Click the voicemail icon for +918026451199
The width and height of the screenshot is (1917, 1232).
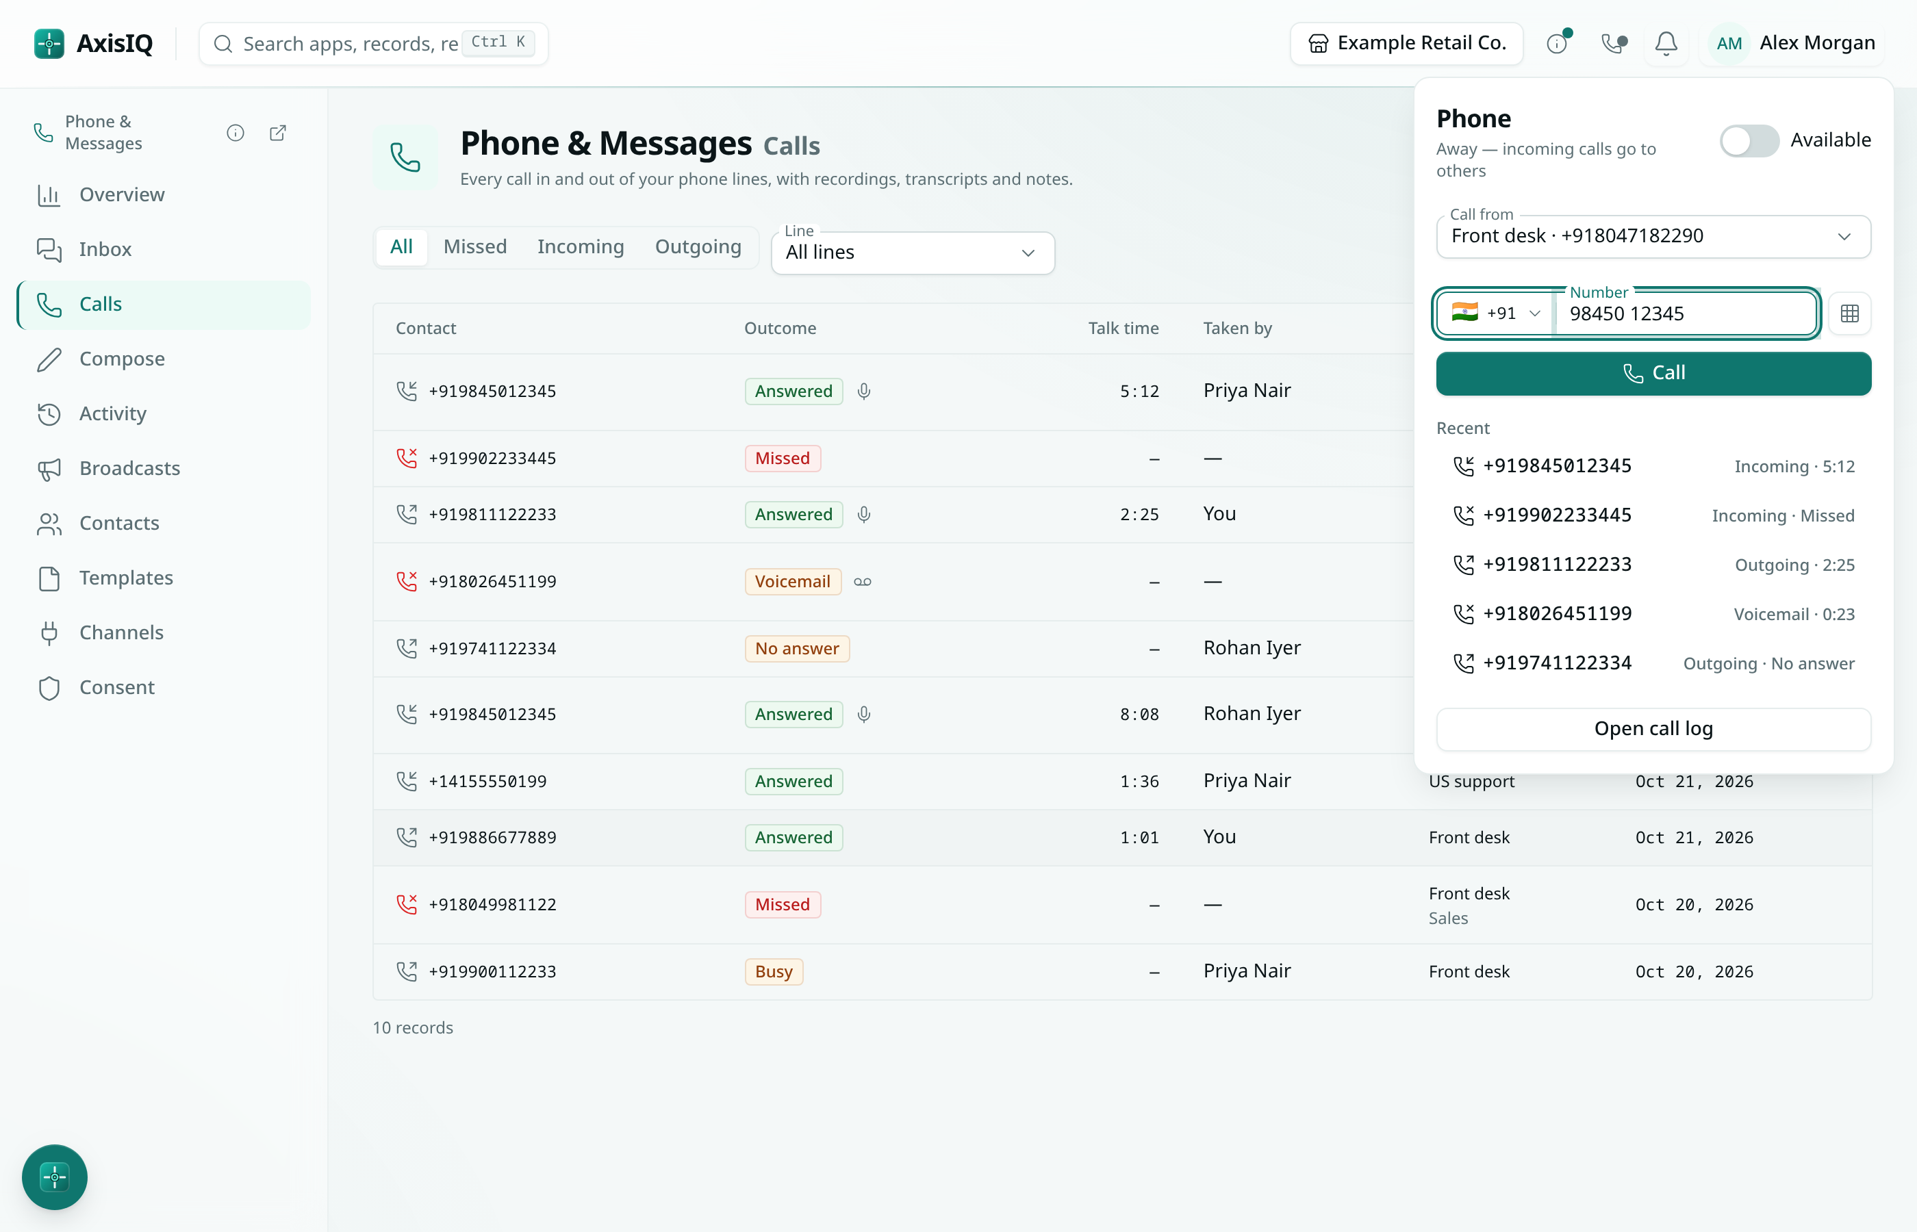pyautogui.click(x=863, y=582)
